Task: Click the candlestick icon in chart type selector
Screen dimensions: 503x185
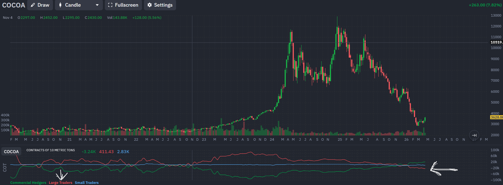Action: pyautogui.click(x=60, y=5)
